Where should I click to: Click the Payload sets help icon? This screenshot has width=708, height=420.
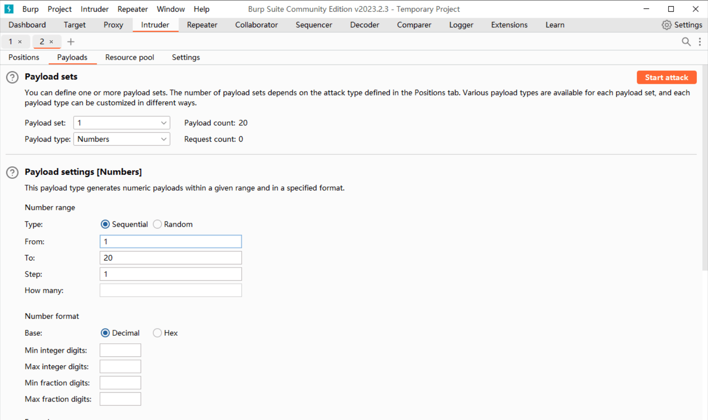(12, 78)
